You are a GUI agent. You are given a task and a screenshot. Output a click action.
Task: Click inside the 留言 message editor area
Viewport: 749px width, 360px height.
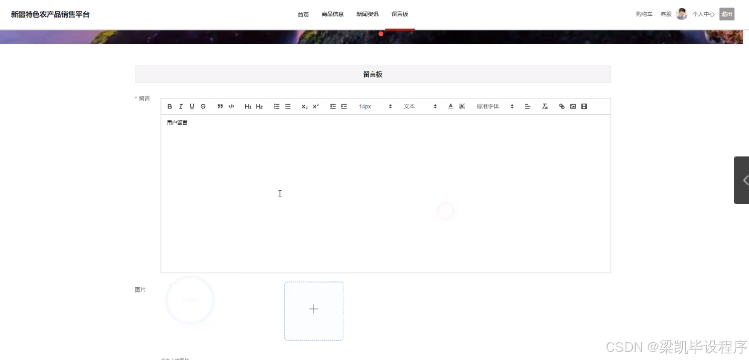point(386,194)
